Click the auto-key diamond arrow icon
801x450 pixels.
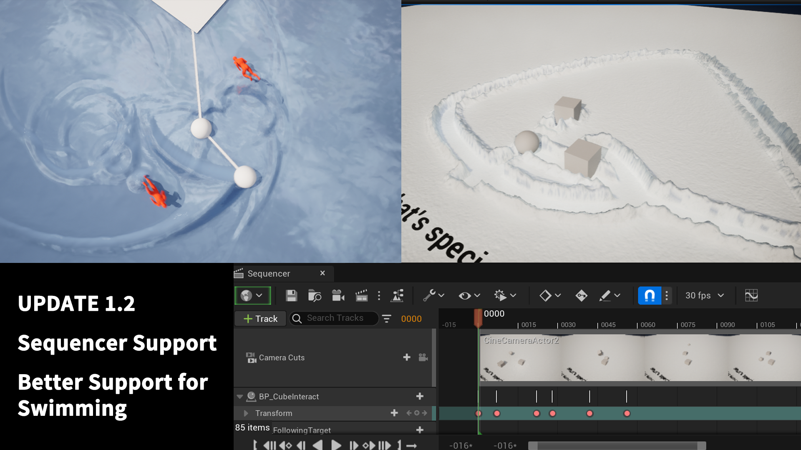[581, 296]
